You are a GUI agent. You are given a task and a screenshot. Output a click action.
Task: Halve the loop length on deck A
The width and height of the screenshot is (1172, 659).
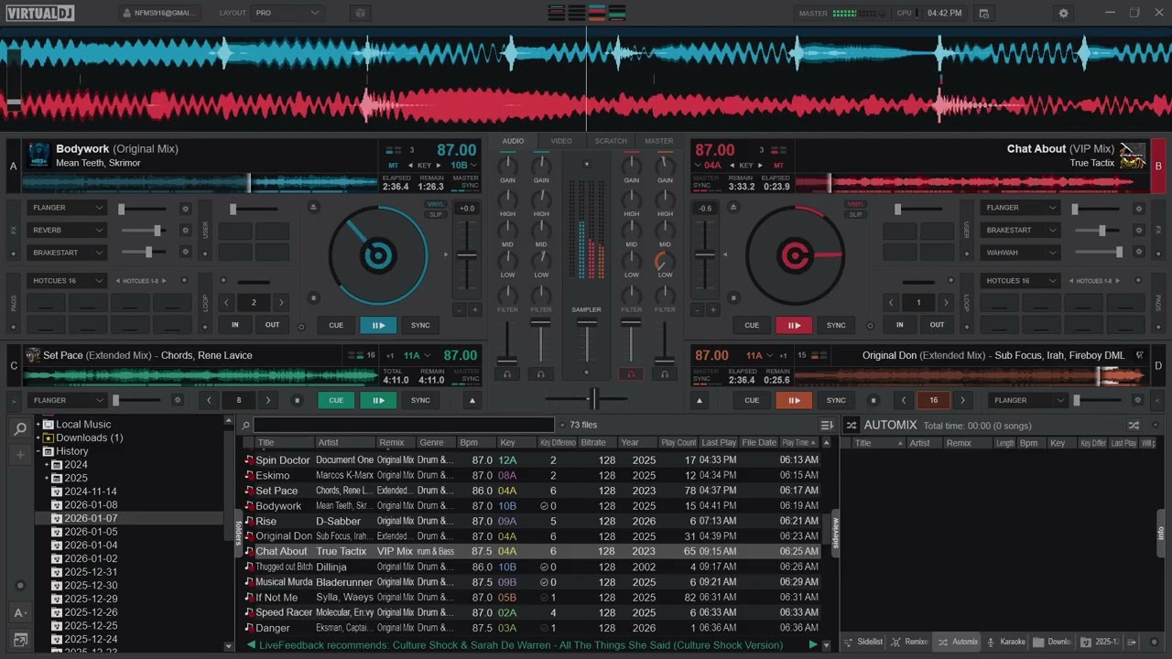[226, 302]
